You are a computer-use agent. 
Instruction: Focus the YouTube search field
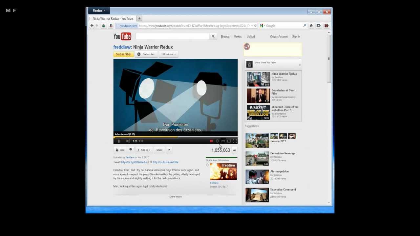[x=173, y=36]
